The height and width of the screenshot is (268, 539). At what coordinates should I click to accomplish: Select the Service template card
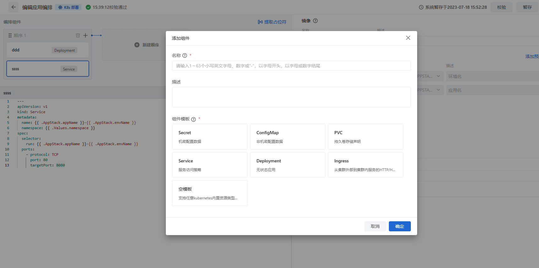(210, 165)
